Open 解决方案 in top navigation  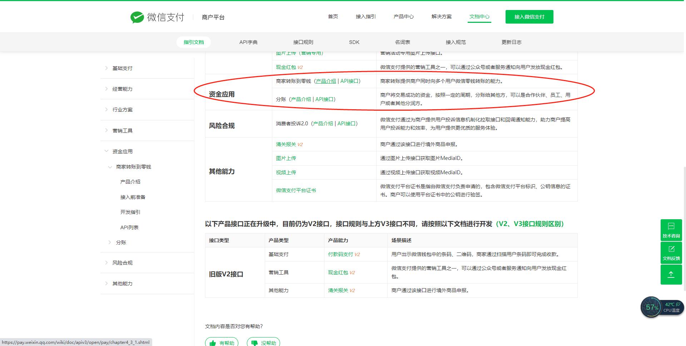pos(442,16)
